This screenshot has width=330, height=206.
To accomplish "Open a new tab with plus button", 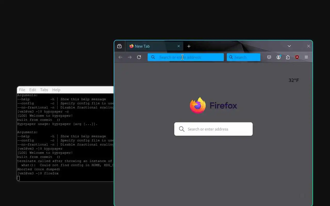I will click(189, 46).
